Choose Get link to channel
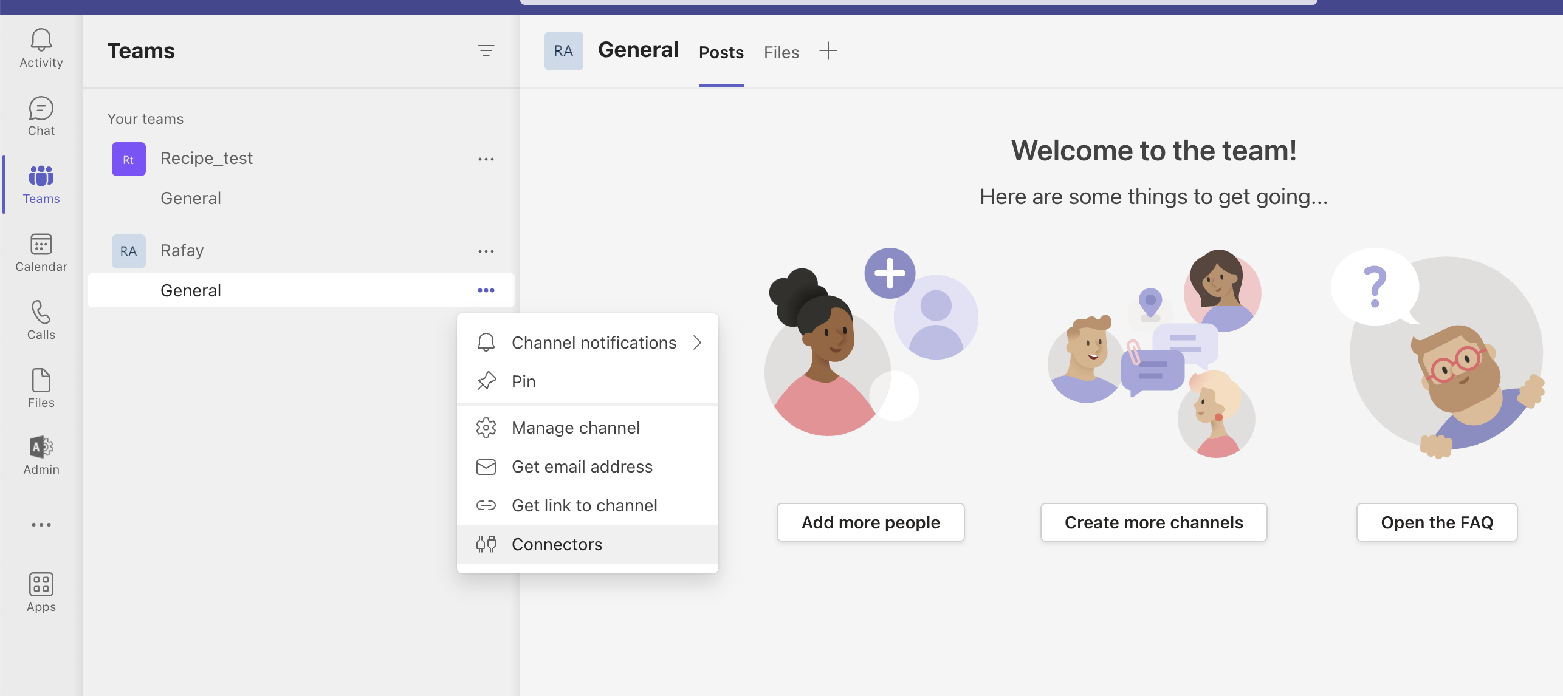The image size is (1563, 696). (588, 505)
